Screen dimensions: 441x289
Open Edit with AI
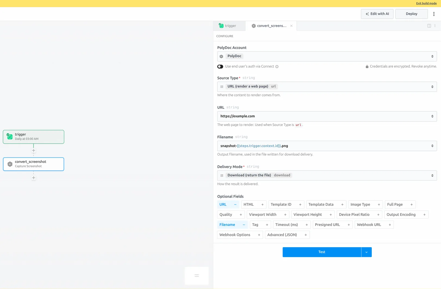tap(377, 14)
